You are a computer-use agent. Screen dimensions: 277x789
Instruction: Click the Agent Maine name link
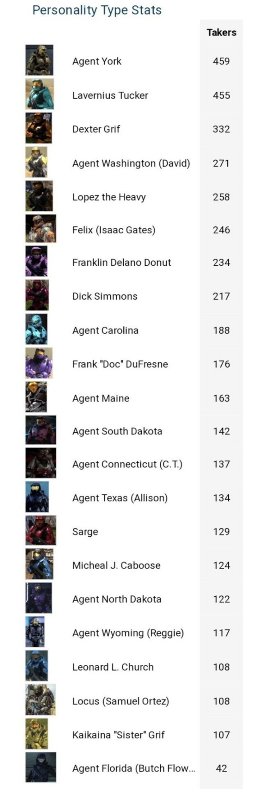pyautogui.click(x=101, y=398)
